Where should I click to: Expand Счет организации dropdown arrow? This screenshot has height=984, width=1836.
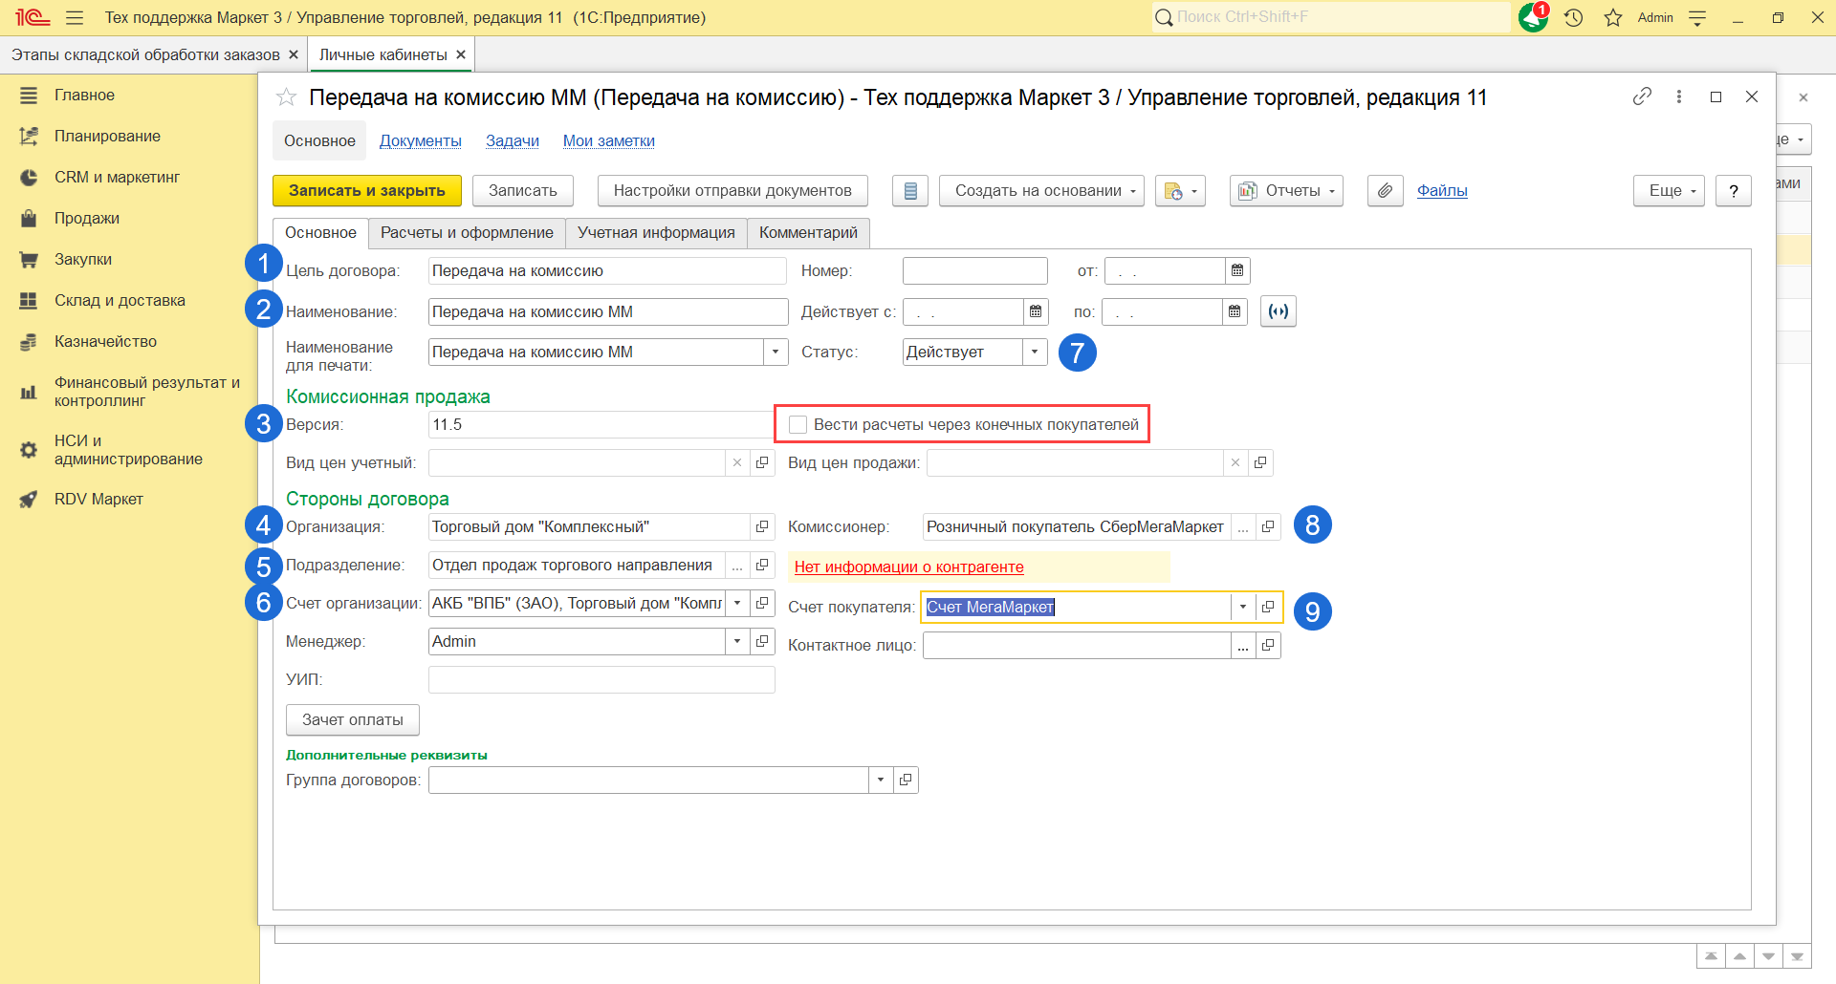[x=737, y=604]
